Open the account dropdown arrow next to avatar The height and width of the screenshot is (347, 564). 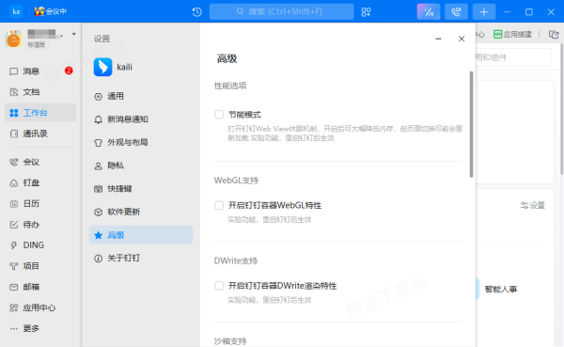click(73, 34)
